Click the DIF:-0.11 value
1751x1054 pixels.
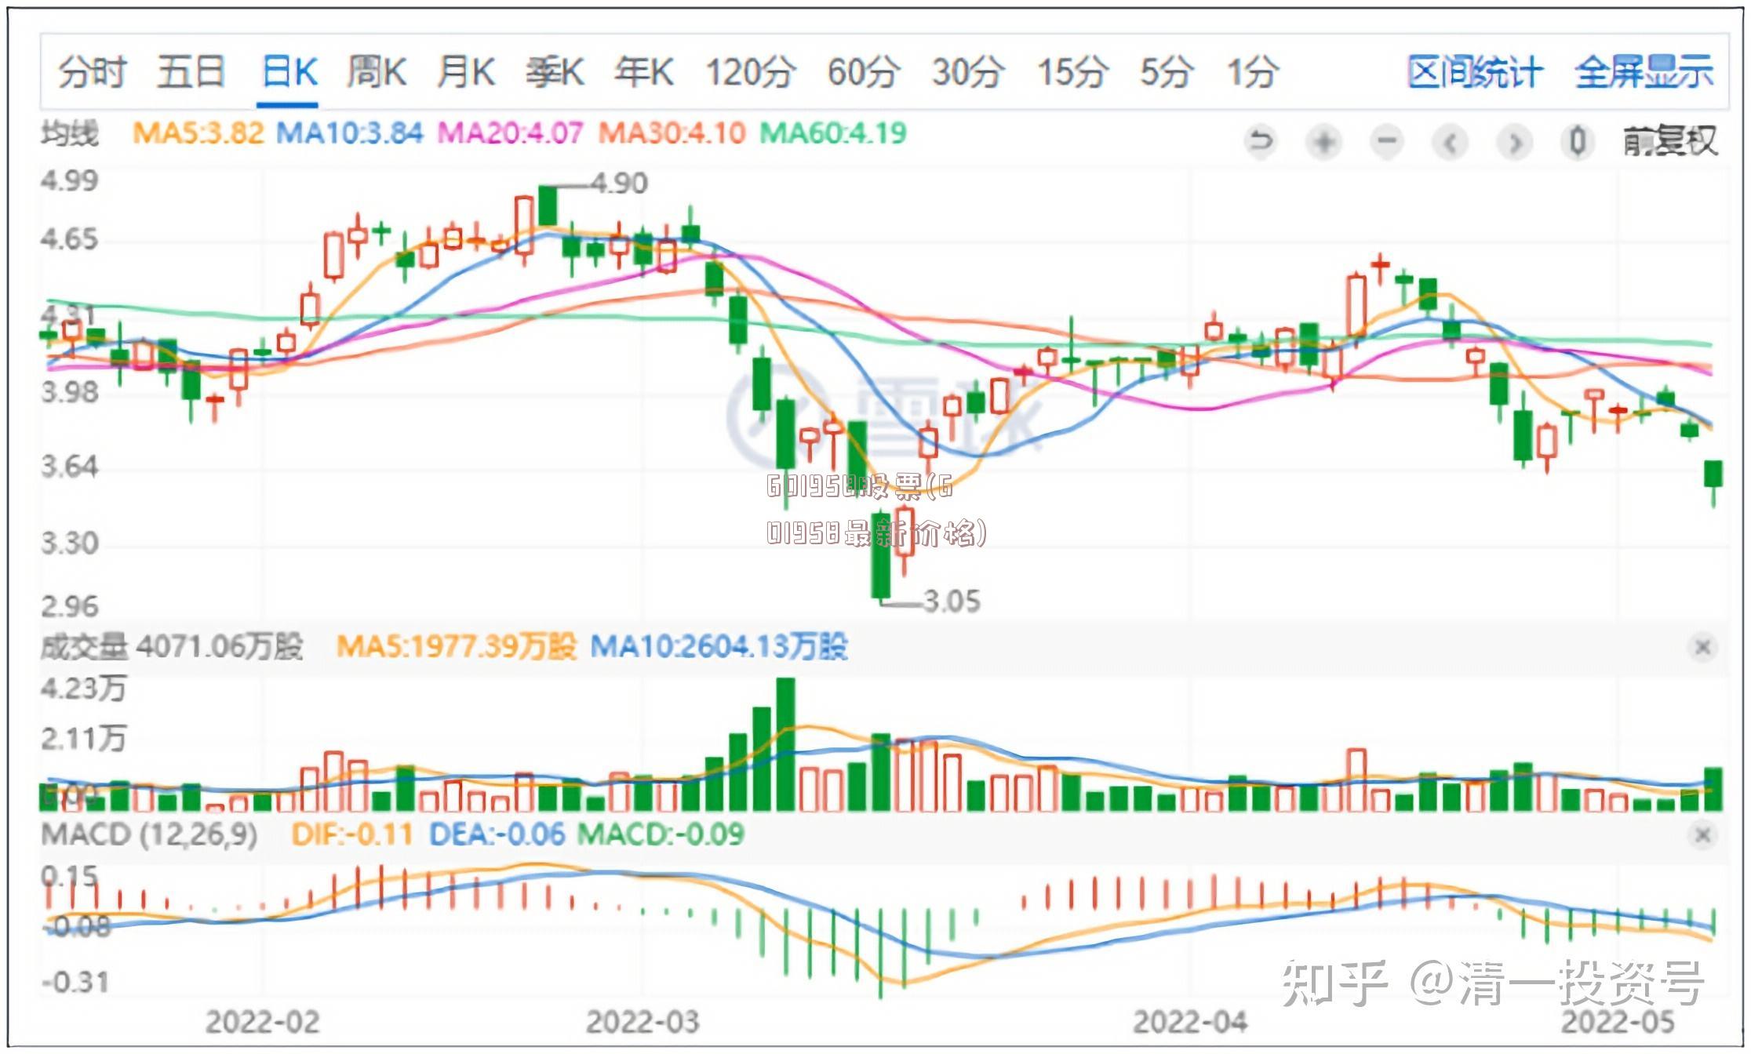[352, 835]
